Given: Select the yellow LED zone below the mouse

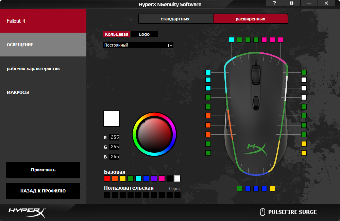Looking at the screenshot, I should 272,189.
